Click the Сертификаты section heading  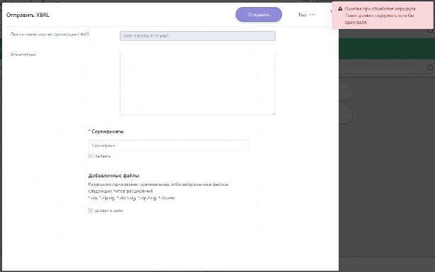point(108,131)
